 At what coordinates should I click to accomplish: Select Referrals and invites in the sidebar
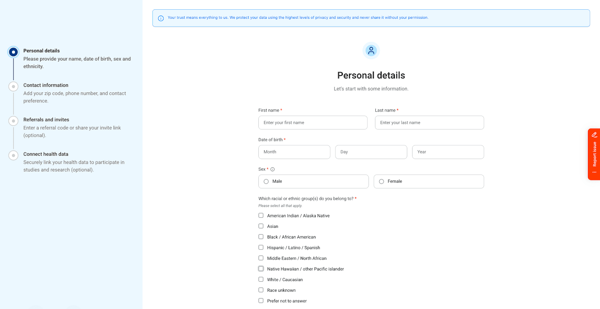click(x=46, y=120)
